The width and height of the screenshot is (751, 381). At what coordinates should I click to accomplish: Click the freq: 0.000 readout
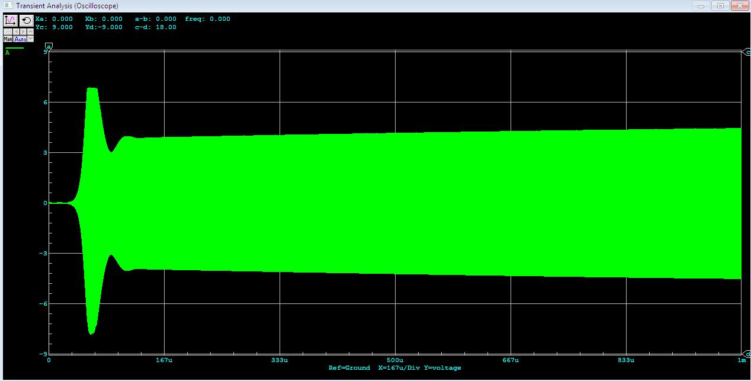tap(207, 19)
